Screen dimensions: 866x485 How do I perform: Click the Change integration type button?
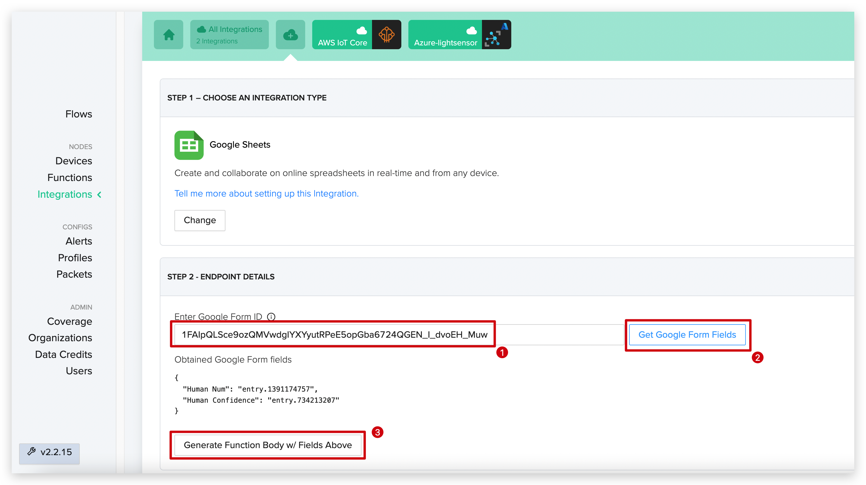pos(200,220)
